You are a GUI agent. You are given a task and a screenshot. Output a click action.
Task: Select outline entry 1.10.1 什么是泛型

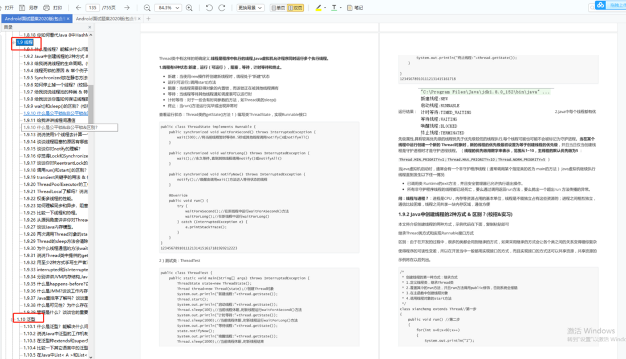[x=55, y=327]
